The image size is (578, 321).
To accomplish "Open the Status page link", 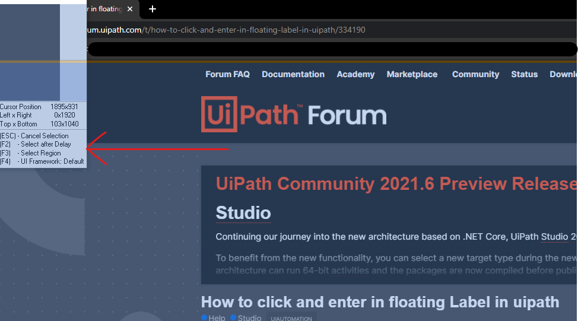I will tap(524, 74).
